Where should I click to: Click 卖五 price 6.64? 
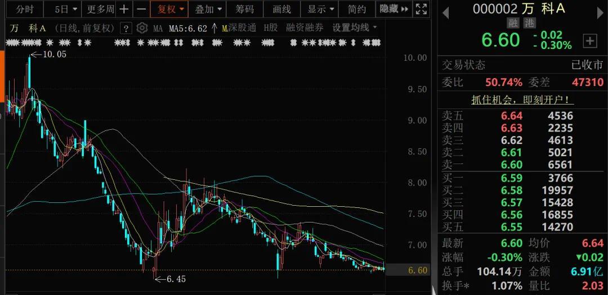pos(511,116)
